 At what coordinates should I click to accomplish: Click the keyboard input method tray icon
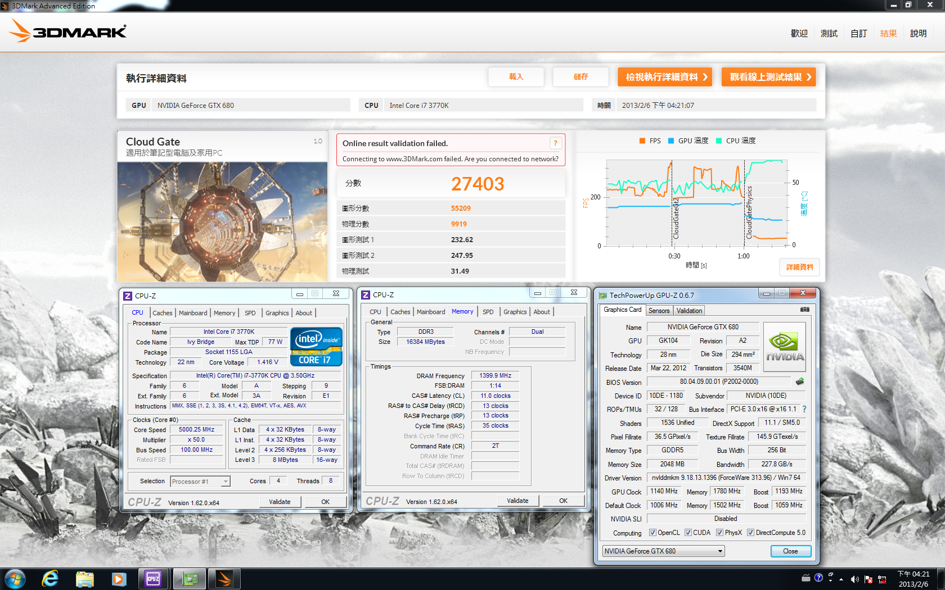[x=806, y=578]
